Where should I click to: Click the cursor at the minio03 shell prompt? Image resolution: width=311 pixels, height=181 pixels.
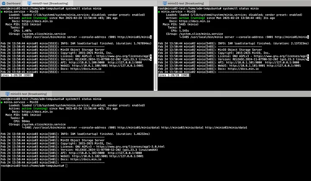click(67, 165)
